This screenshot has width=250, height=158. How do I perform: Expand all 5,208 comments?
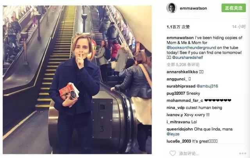183,64
